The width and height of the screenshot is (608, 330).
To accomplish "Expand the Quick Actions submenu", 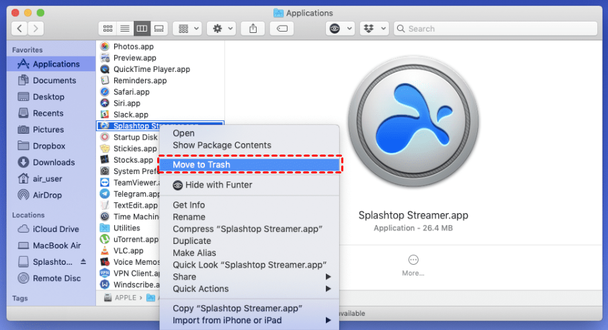I will tap(249, 289).
